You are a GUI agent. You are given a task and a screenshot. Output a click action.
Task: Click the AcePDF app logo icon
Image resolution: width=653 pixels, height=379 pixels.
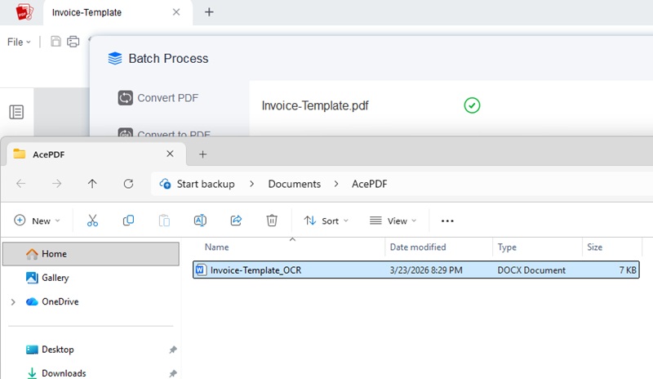24,12
